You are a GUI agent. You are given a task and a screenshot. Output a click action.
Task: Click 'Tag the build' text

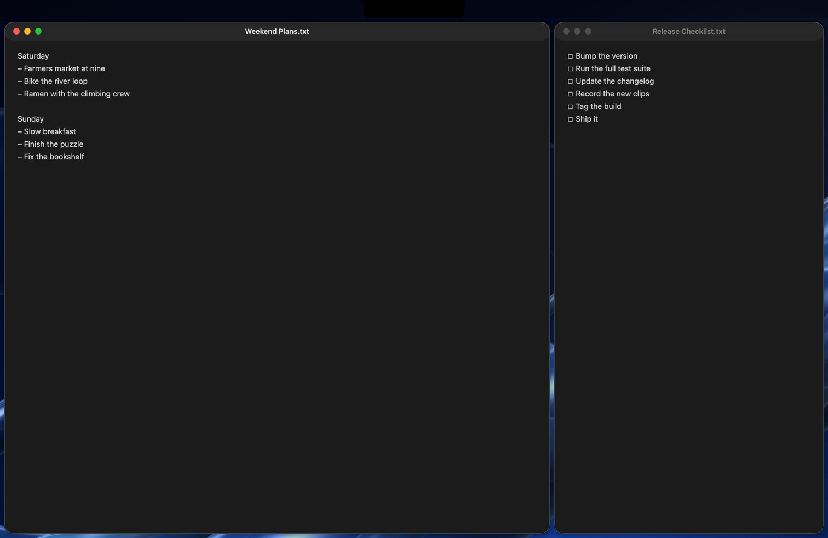coord(599,106)
